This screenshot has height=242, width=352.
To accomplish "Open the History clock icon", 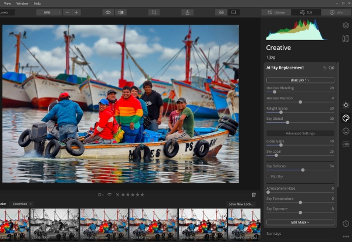I will [x=346, y=223].
